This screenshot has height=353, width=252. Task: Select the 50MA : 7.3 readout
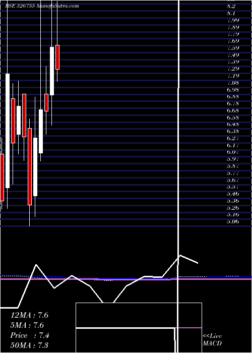point(29,345)
